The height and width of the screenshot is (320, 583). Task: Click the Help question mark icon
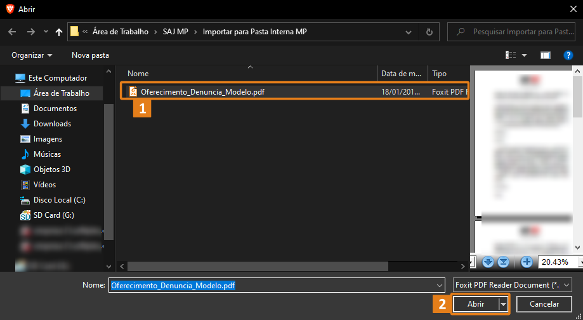click(568, 55)
